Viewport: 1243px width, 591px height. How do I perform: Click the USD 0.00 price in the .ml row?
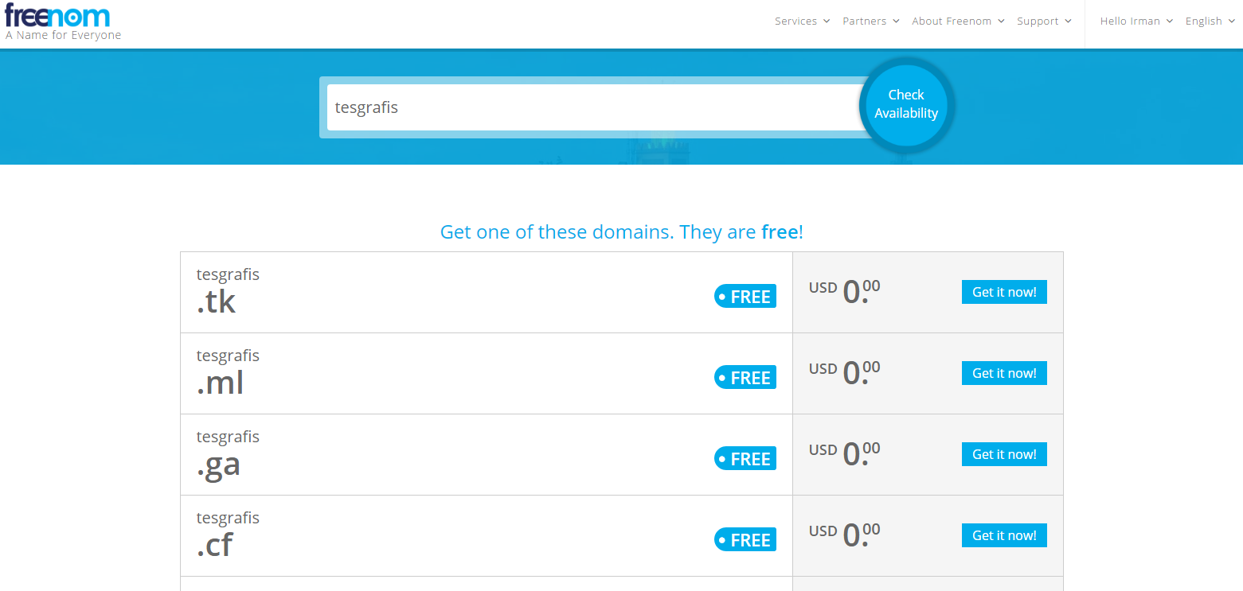(x=845, y=373)
